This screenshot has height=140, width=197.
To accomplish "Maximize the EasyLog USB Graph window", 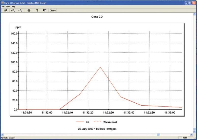I will click(190, 3).
